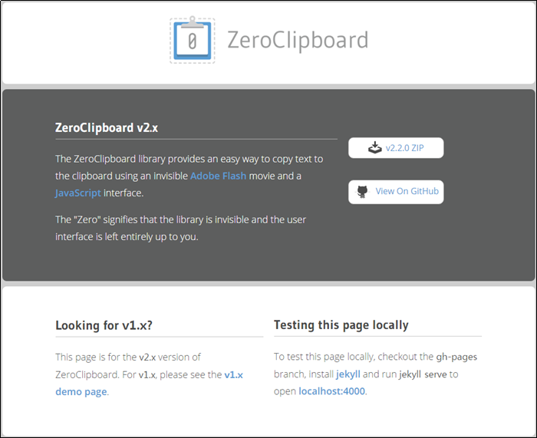Click the "Looking for v1.x?" heading
537x438 pixels.
[104, 325]
